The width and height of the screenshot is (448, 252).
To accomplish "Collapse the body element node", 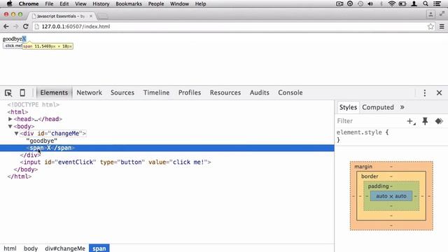I will [x=10, y=126].
